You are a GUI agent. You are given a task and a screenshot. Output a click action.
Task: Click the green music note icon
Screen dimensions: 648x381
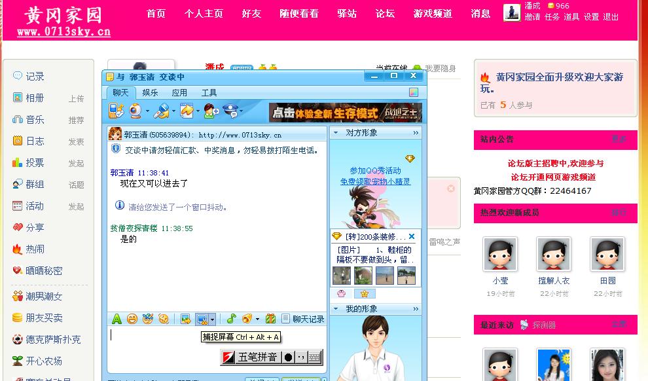coord(232,319)
